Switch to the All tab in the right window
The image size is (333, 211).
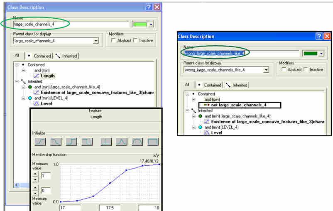tap(187, 85)
